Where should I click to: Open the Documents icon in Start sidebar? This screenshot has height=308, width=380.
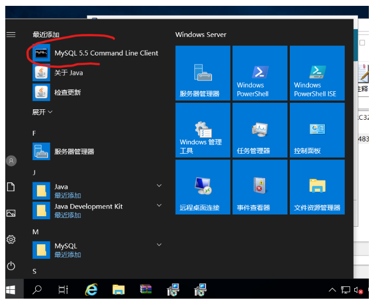(x=11, y=187)
